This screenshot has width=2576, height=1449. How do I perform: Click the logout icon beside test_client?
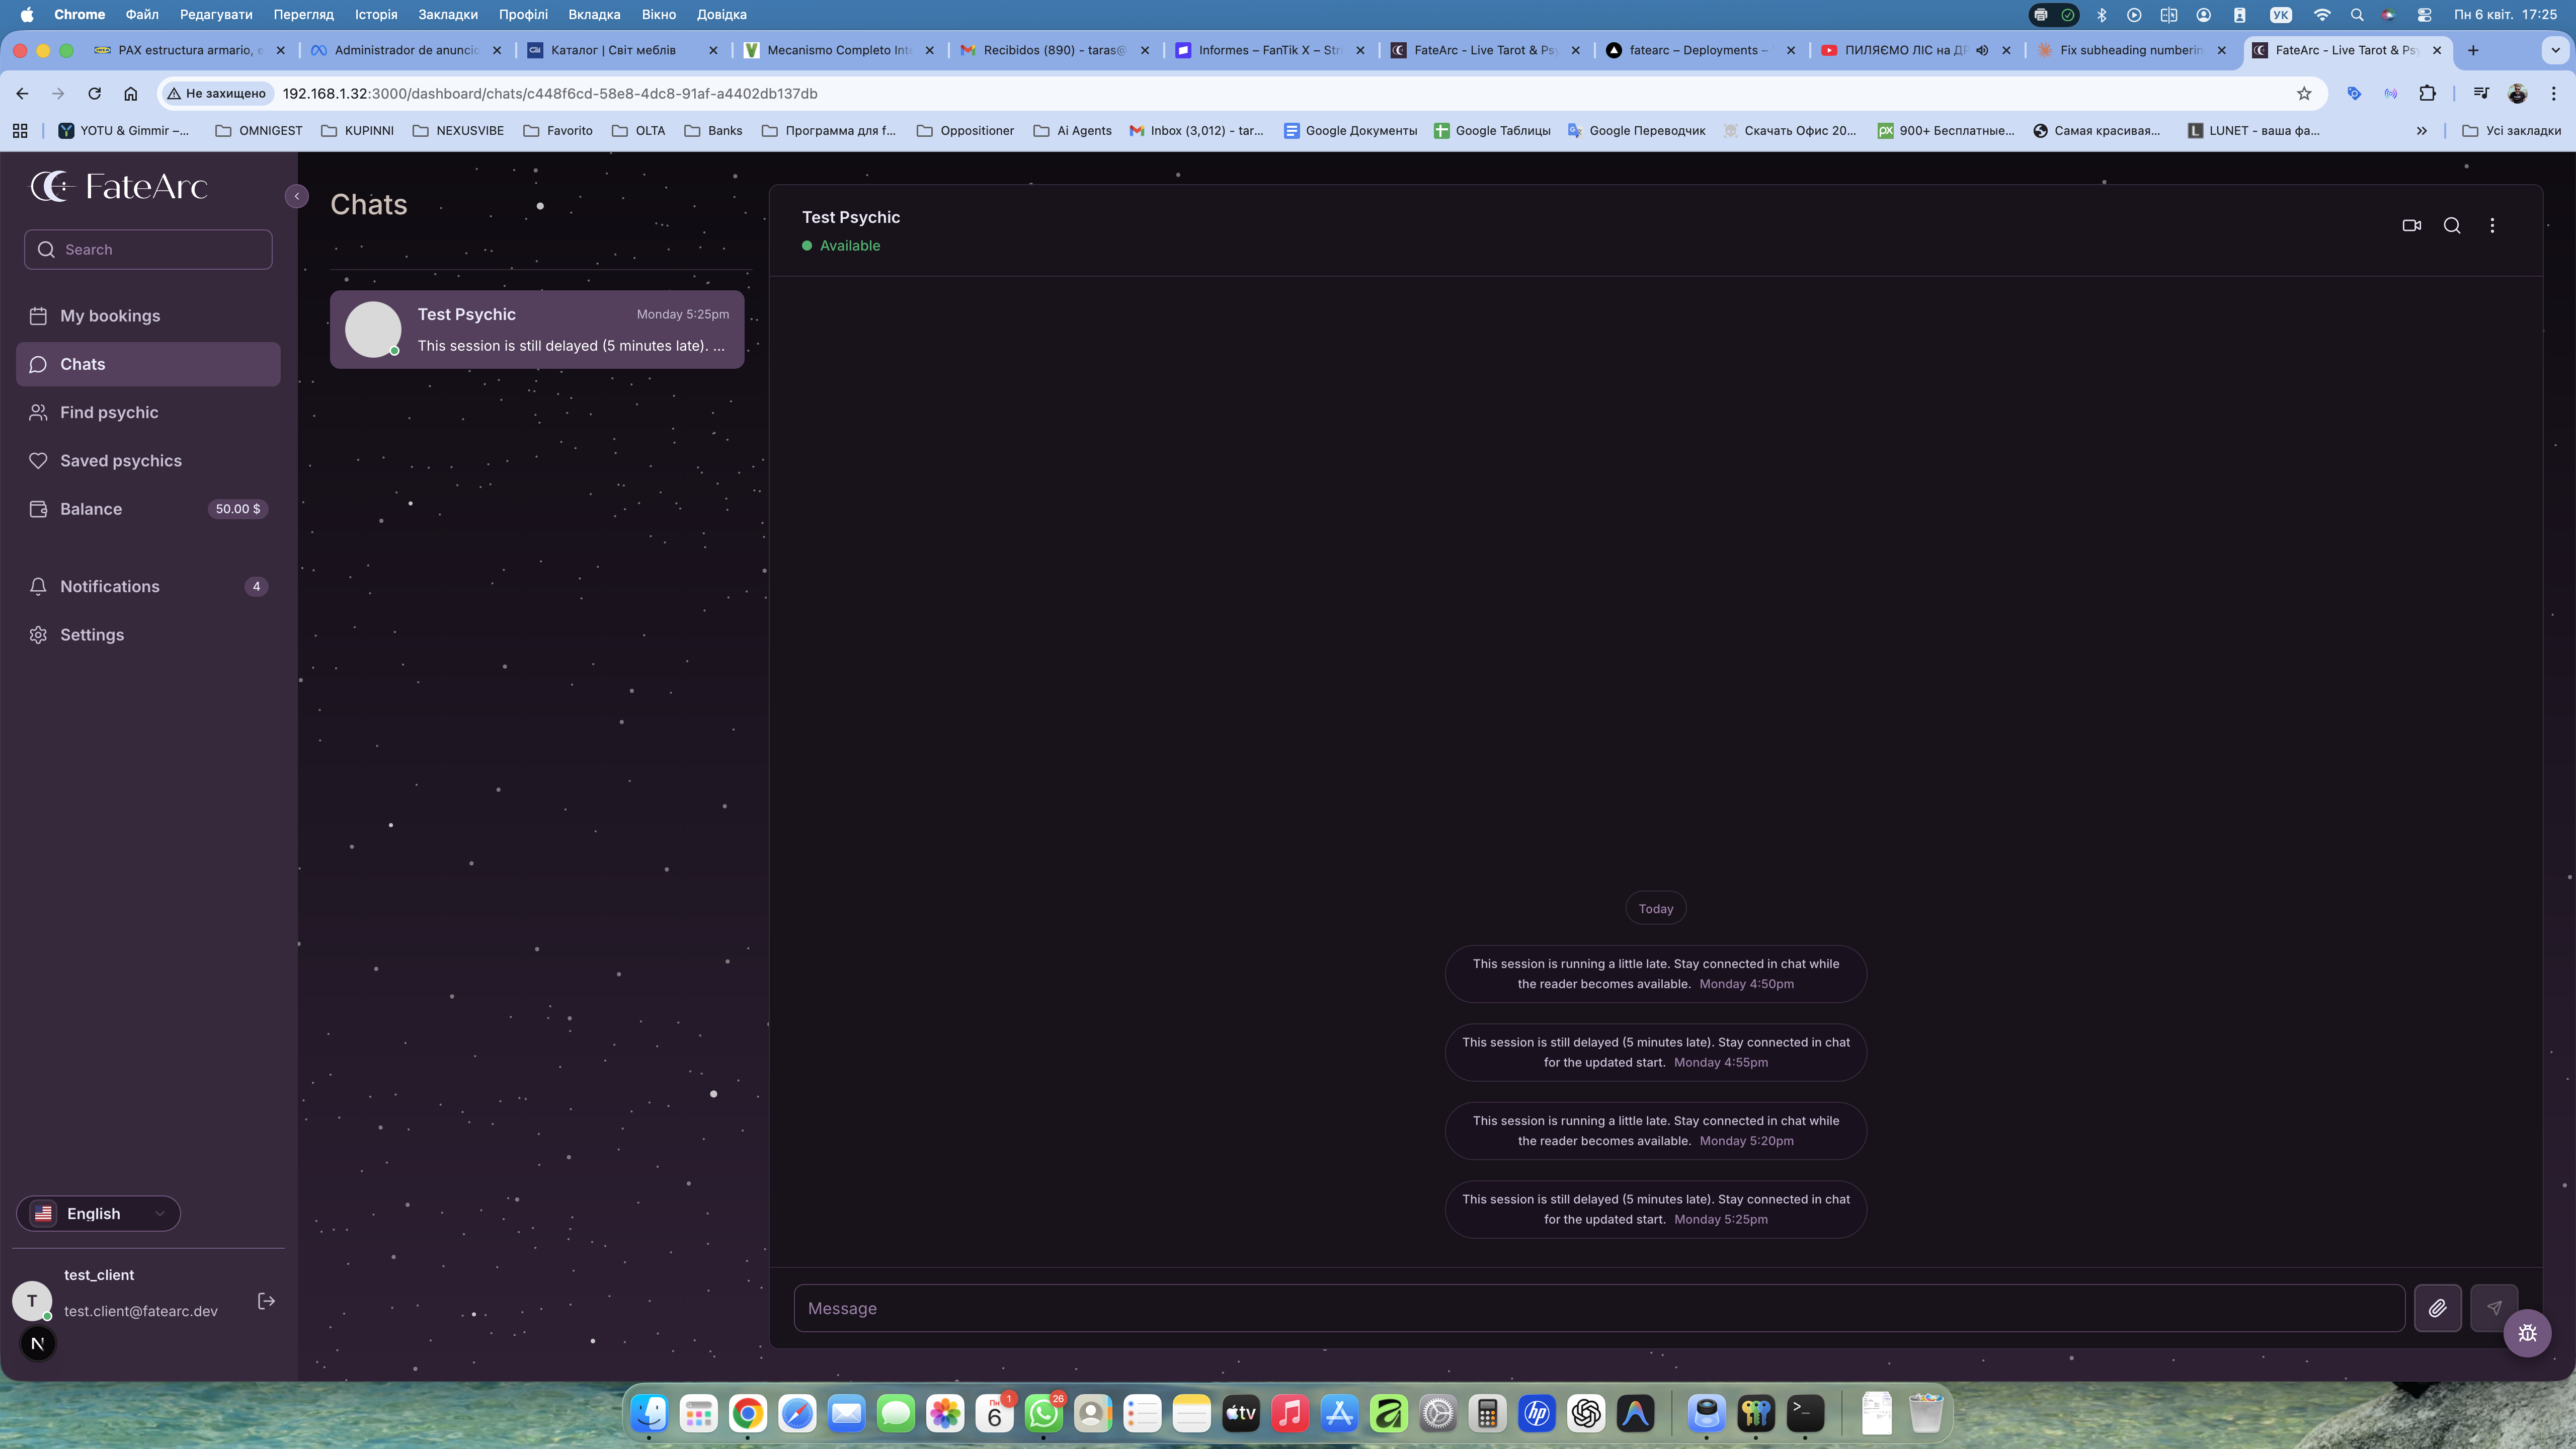266,1301
